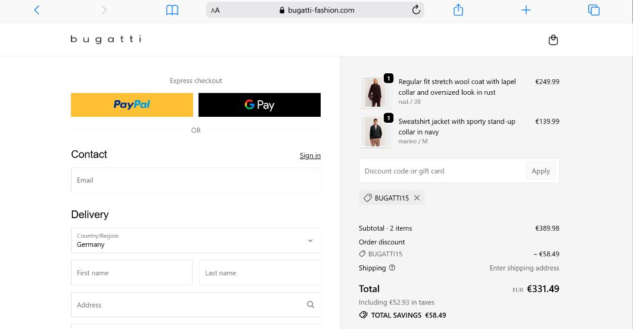Pay with the Google Pay button
The image size is (633, 329).
(x=260, y=105)
